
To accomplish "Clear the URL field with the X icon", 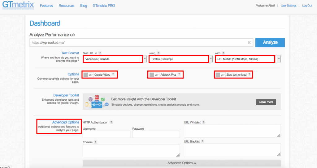I will pyautogui.click(x=249, y=43).
